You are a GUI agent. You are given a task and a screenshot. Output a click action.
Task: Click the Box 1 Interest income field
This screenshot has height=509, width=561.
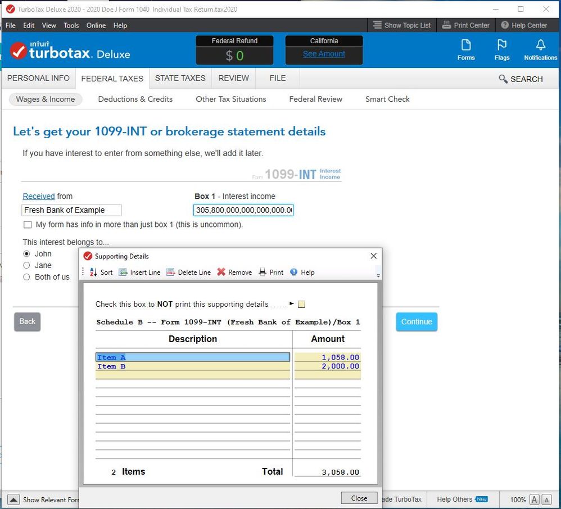point(243,210)
